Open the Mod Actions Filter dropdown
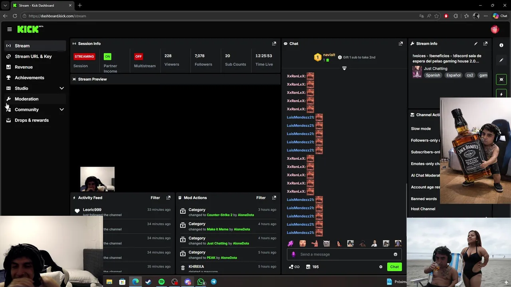 click(x=261, y=198)
